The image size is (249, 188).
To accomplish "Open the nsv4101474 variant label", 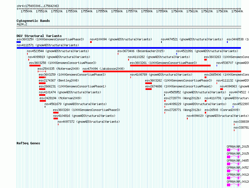I will click(x=70, y=92).
